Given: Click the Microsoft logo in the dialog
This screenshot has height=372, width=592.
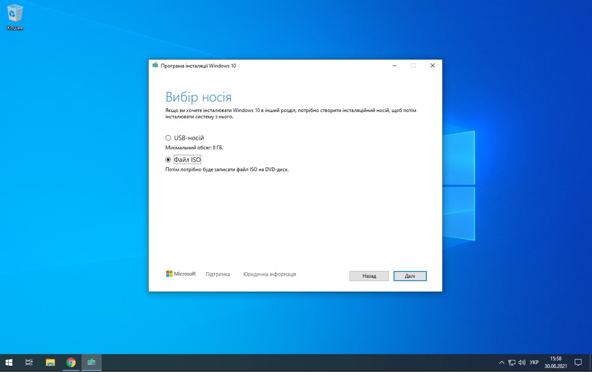Looking at the screenshot, I should click(x=181, y=274).
